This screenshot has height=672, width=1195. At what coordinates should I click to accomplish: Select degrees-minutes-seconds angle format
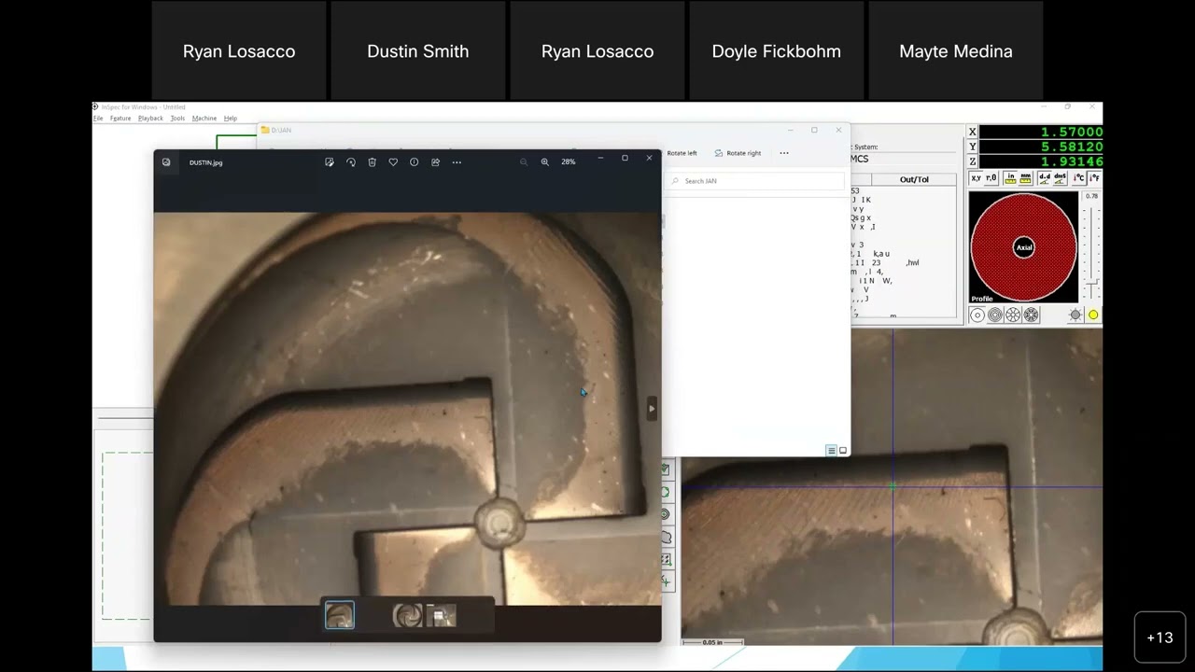point(1060,178)
